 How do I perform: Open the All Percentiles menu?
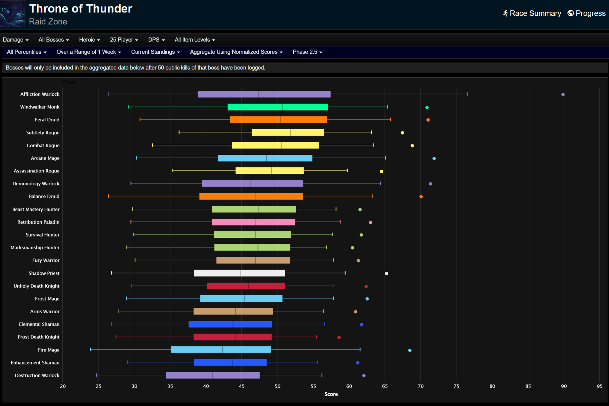[27, 52]
